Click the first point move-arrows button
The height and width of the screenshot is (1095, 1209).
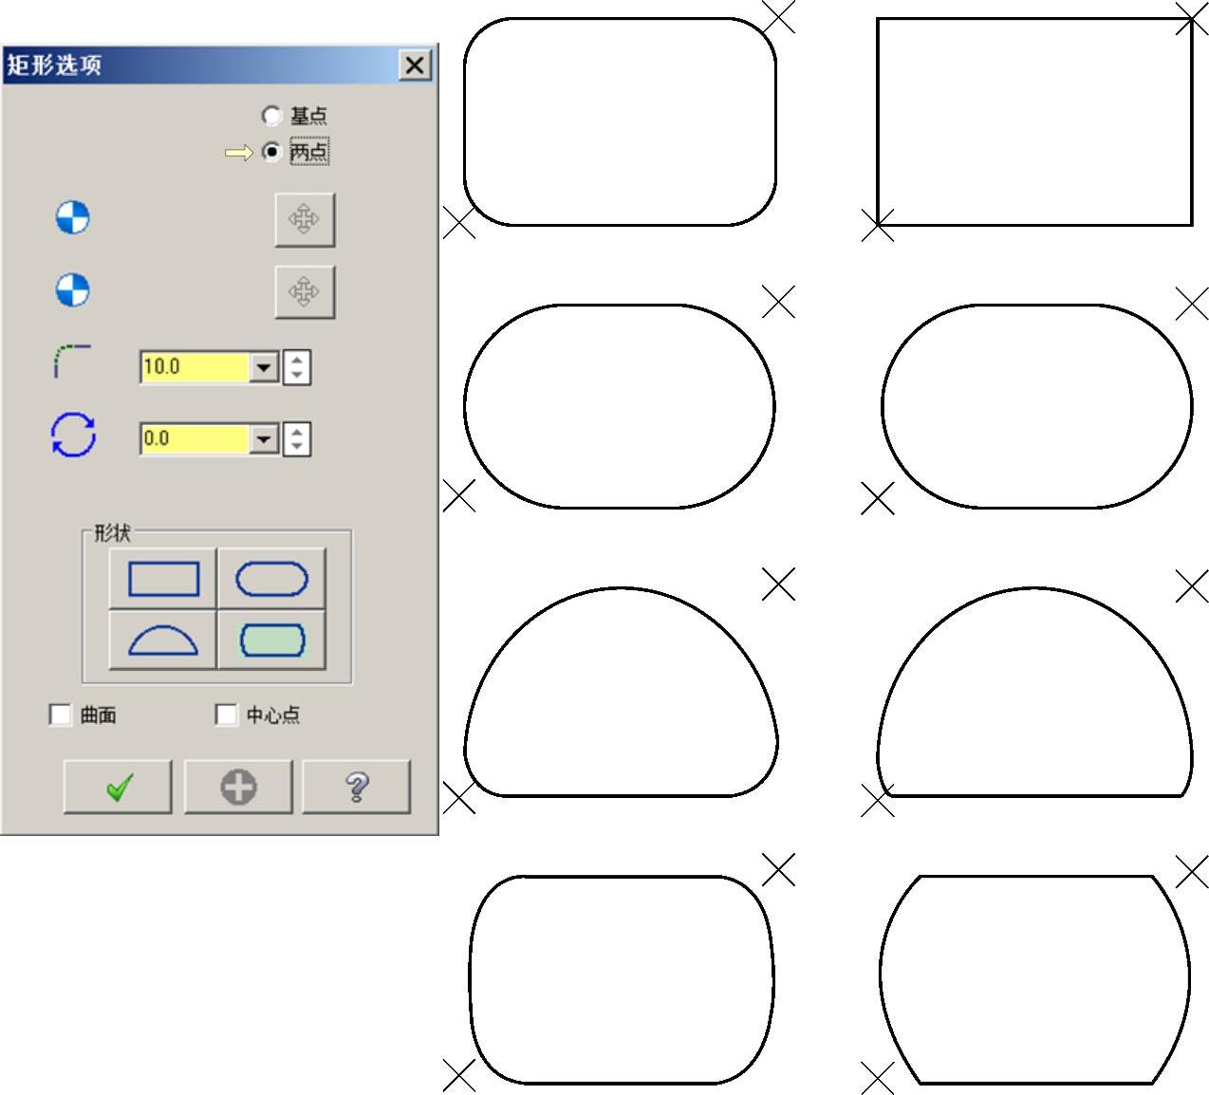(304, 219)
